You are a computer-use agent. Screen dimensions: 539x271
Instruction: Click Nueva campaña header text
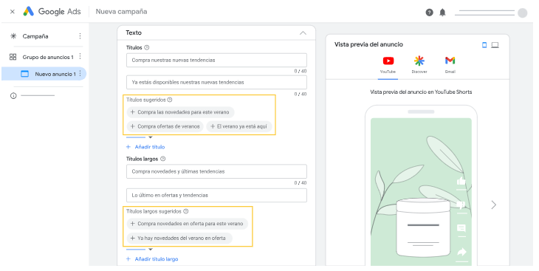click(x=121, y=11)
